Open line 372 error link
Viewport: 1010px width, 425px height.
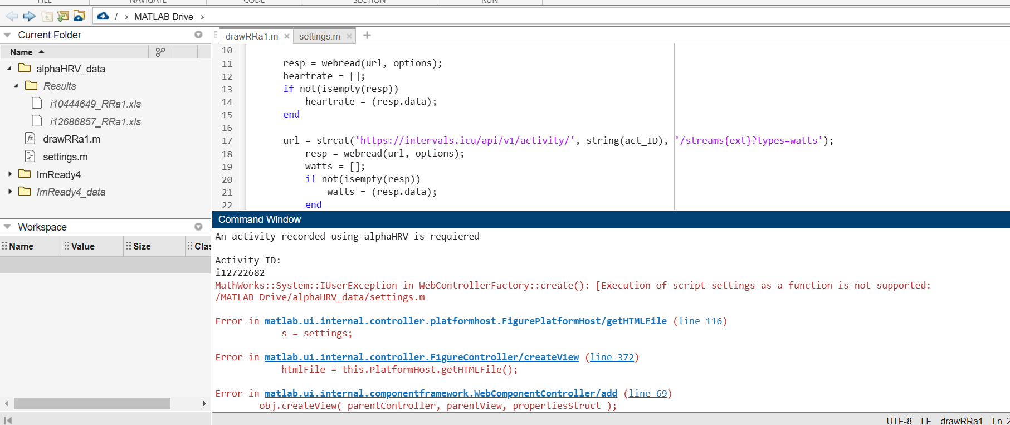pos(612,357)
